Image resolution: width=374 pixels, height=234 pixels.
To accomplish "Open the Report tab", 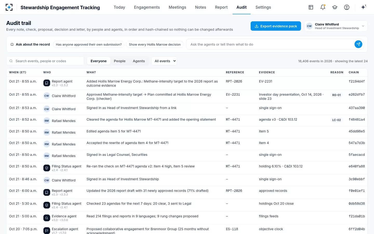I will pos(221,7).
